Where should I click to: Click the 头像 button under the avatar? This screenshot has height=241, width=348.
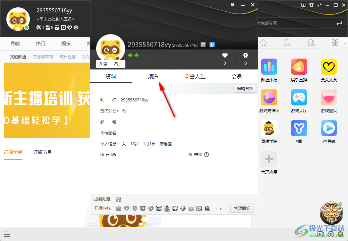[x=103, y=64]
